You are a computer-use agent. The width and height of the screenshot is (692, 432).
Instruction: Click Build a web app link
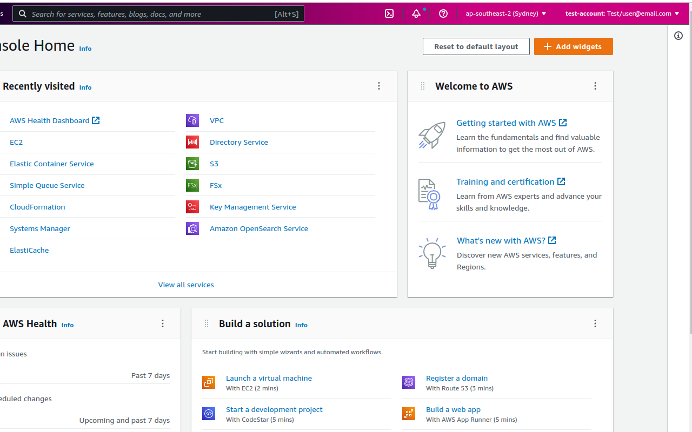coord(453,409)
